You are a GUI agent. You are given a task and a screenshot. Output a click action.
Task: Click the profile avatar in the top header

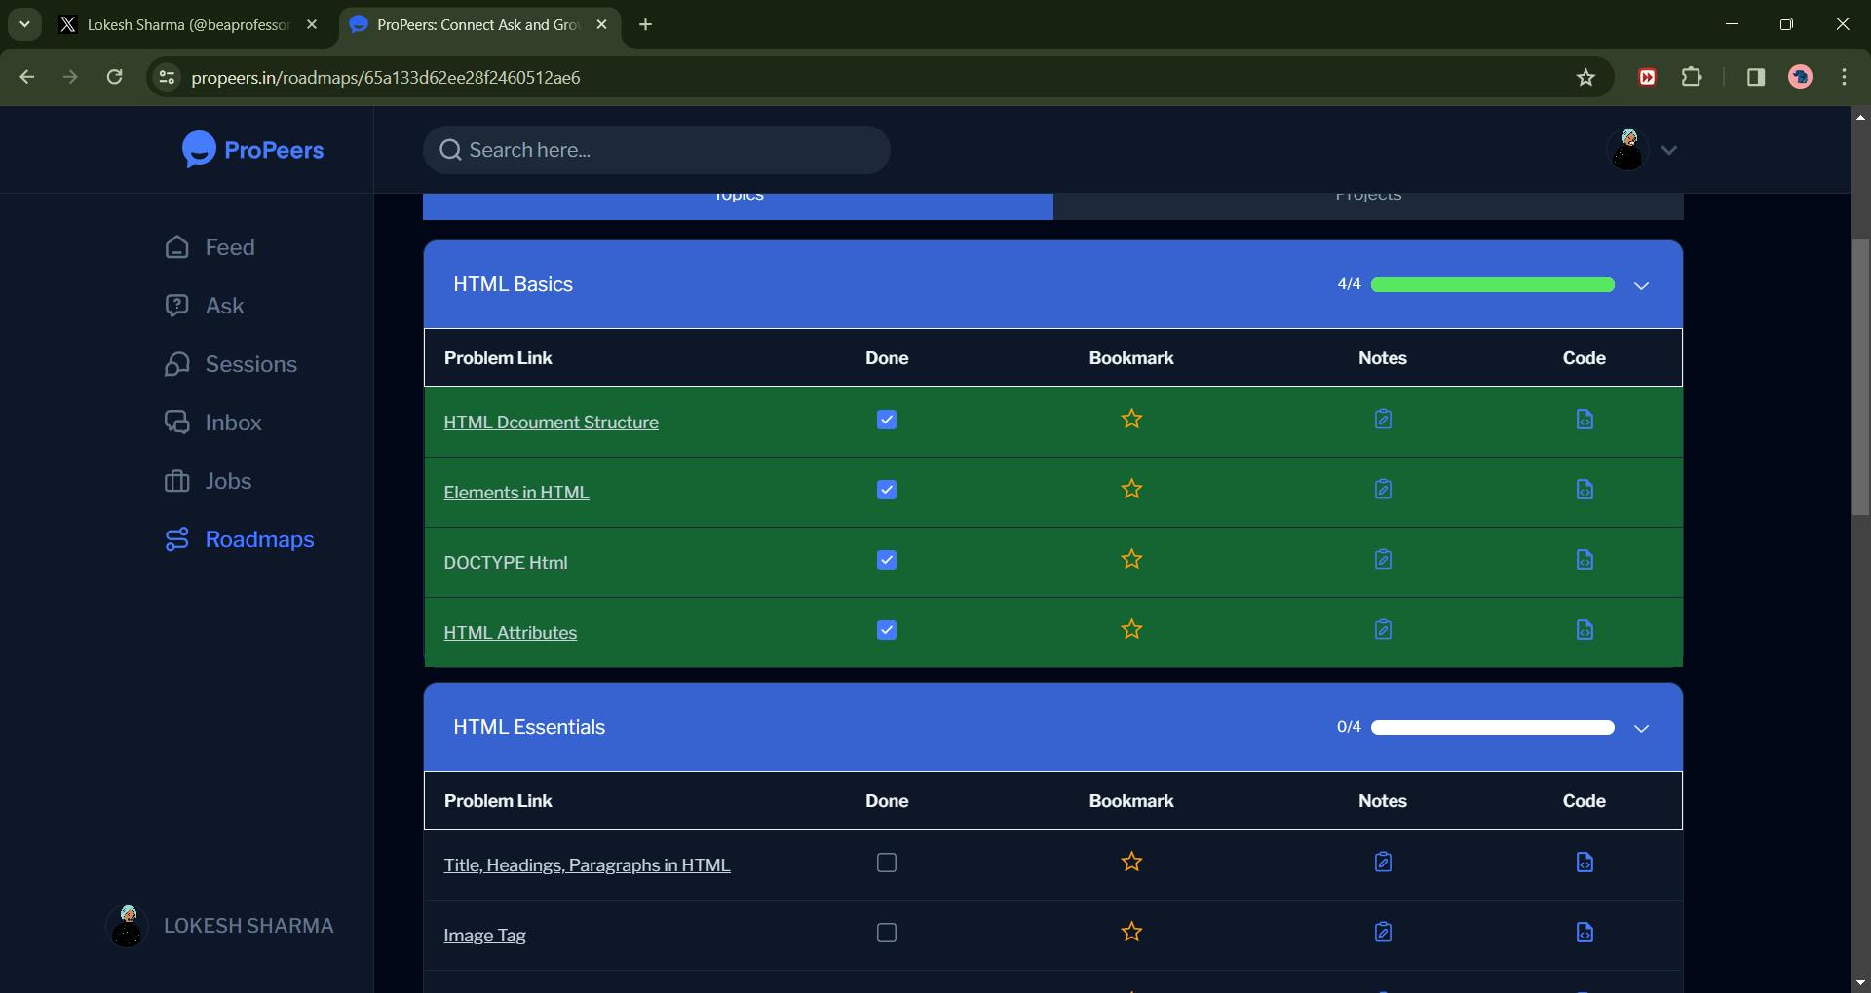[x=1626, y=150]
